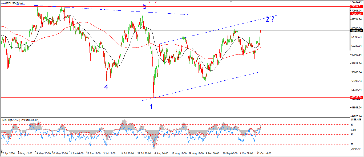Select the blue wave label 5
364x157 pixels.
144,7
